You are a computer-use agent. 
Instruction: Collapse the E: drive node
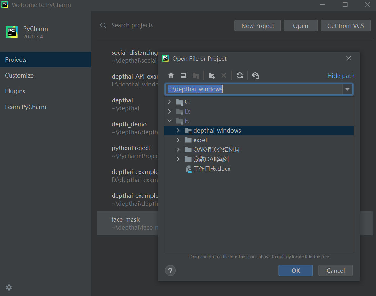(x=169, y=120)
